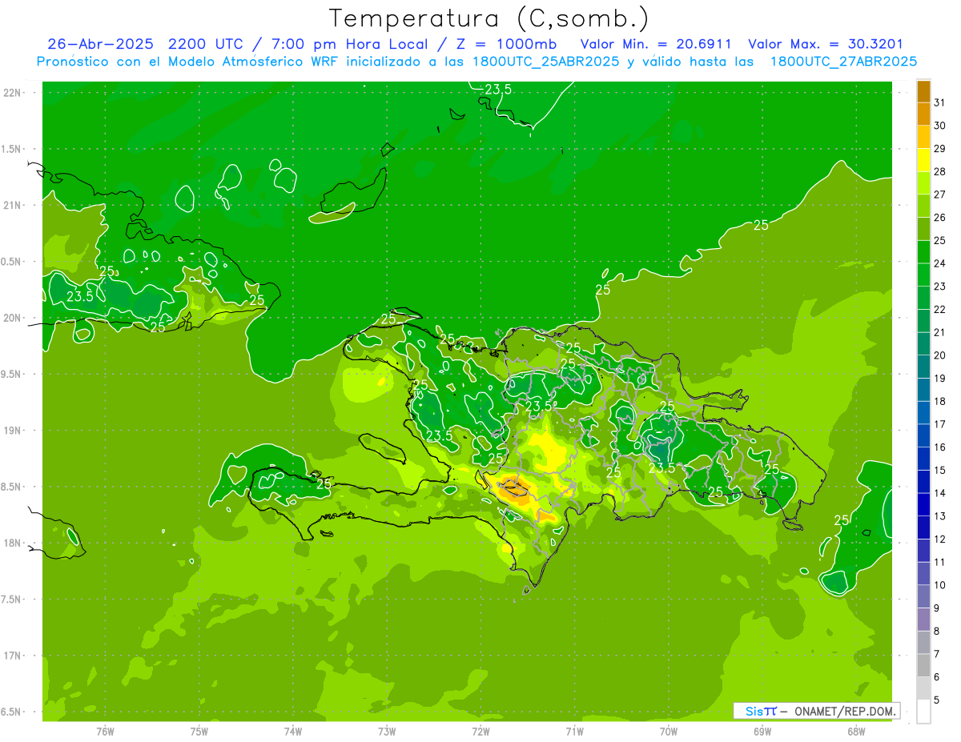The image size is (961, 742).
Task: Click the colorbar label "27"
Action: (x=940, y=195)
